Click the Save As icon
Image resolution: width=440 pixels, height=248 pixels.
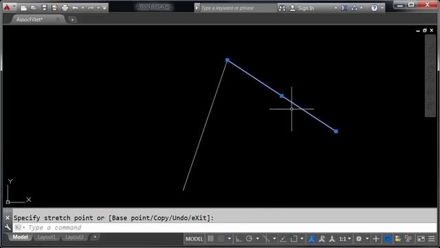tap(54, 8)
